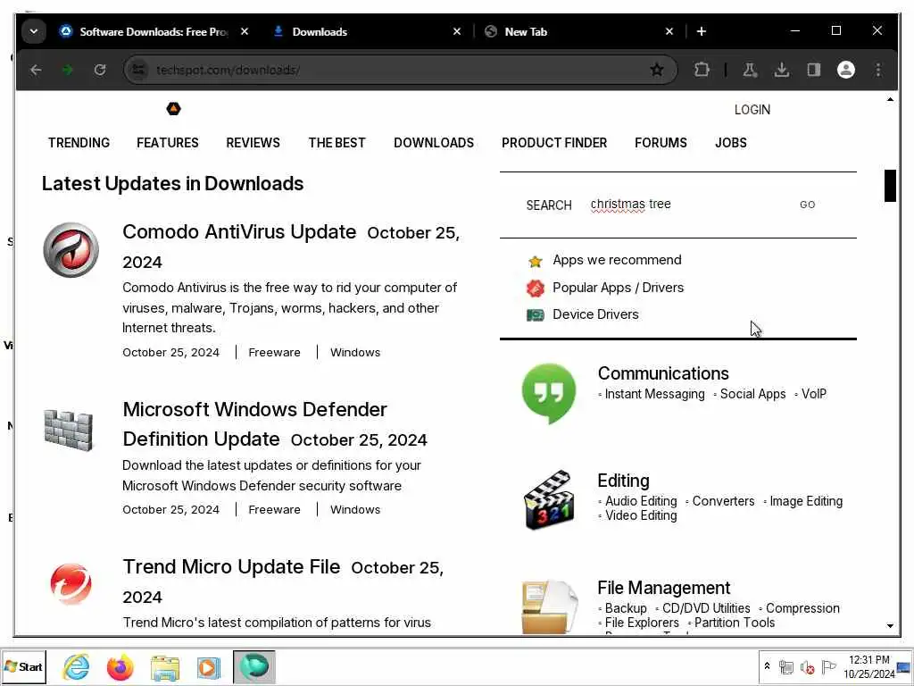Open the File Management category heading
914x686 pixels.
point(663,588)
